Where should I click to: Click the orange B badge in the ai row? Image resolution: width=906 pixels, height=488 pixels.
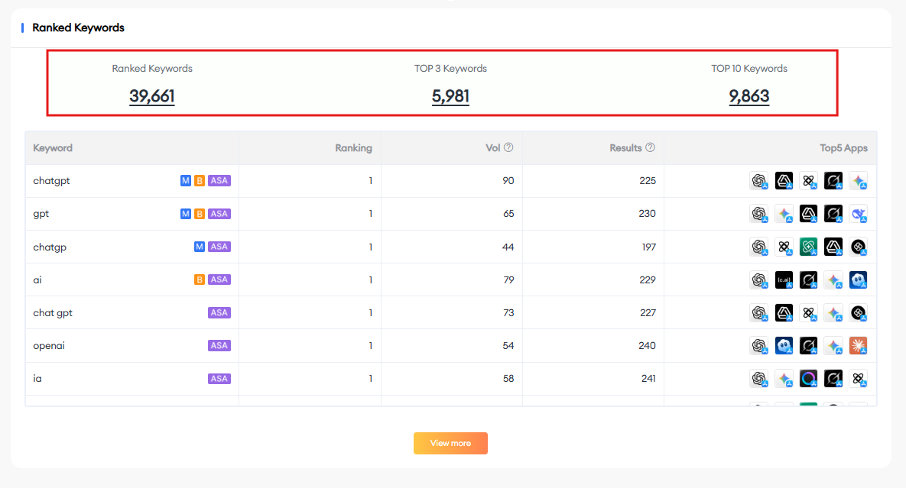point(200,280)
